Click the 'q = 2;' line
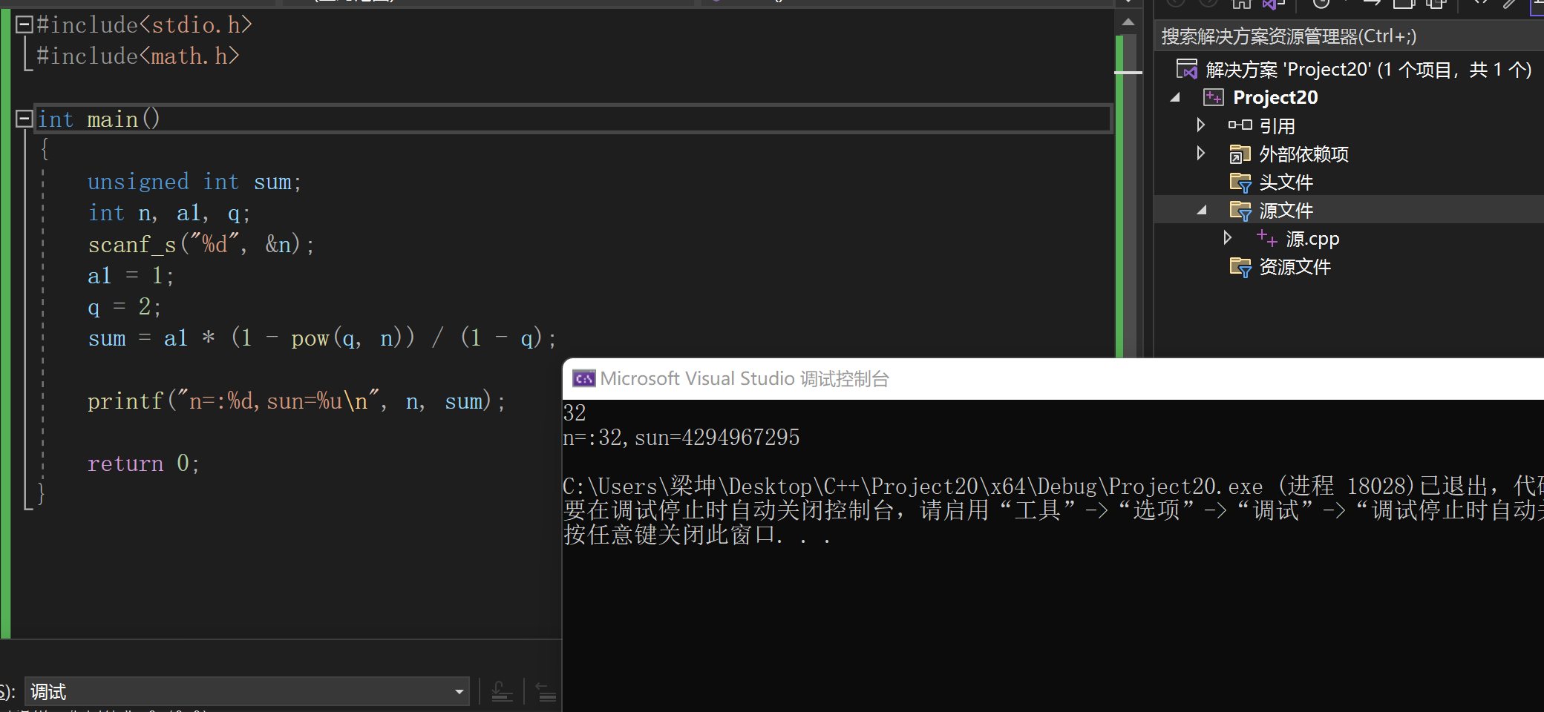1544x712 pixels. (124, 307)
